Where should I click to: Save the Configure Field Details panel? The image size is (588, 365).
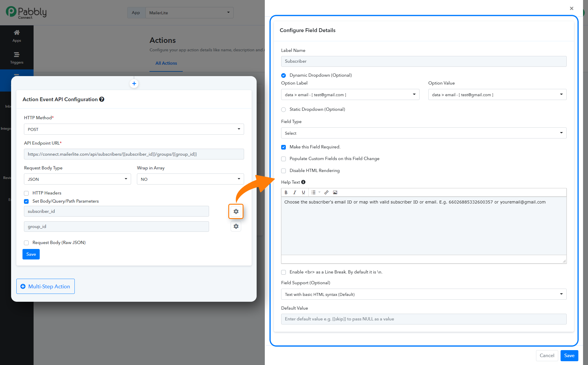tap(569, 356)
